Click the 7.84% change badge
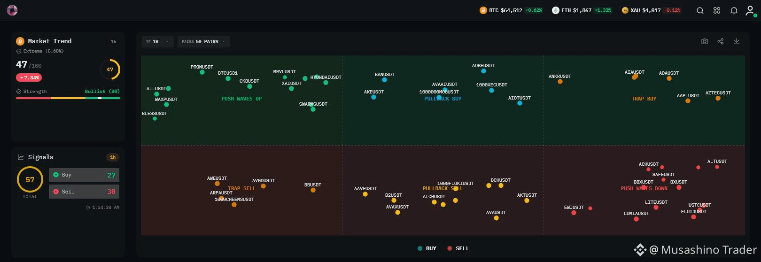 (x=29, y=77)
